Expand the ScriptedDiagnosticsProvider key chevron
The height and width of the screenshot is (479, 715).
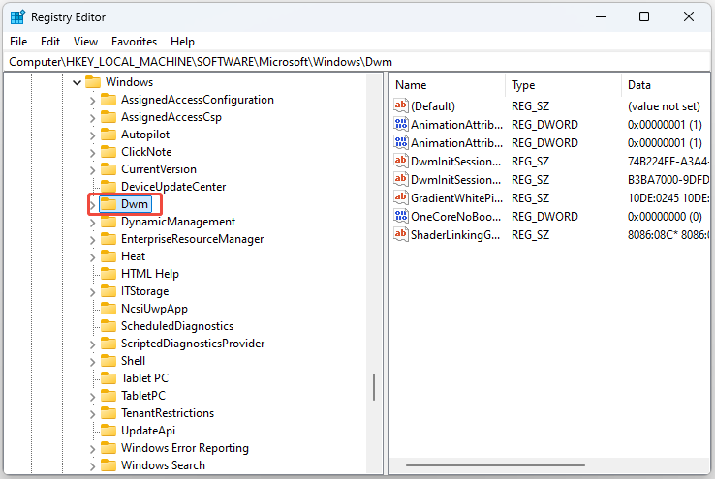tap(93, 344)
